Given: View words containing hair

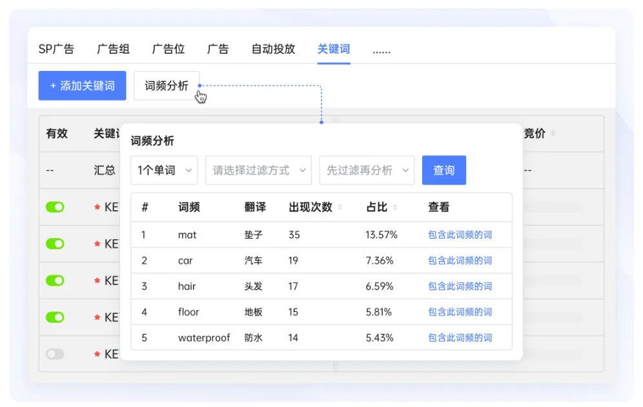Looking at the screenshot, I should [x=460, y=286].
